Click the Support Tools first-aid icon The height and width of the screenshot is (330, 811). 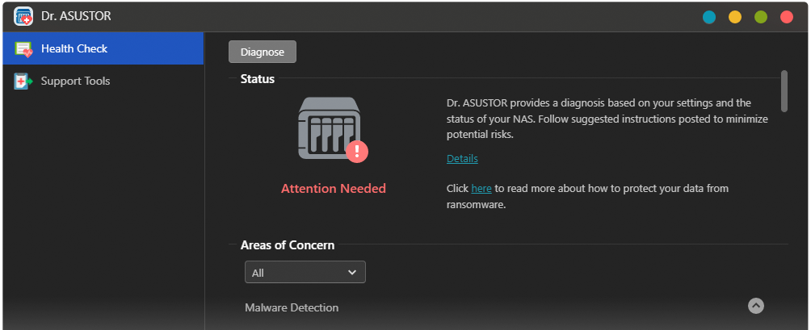coord(23,81)
